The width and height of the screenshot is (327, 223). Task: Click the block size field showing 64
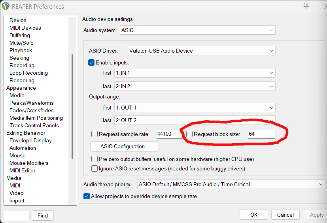pyautogui.click(x=261, y=134)
